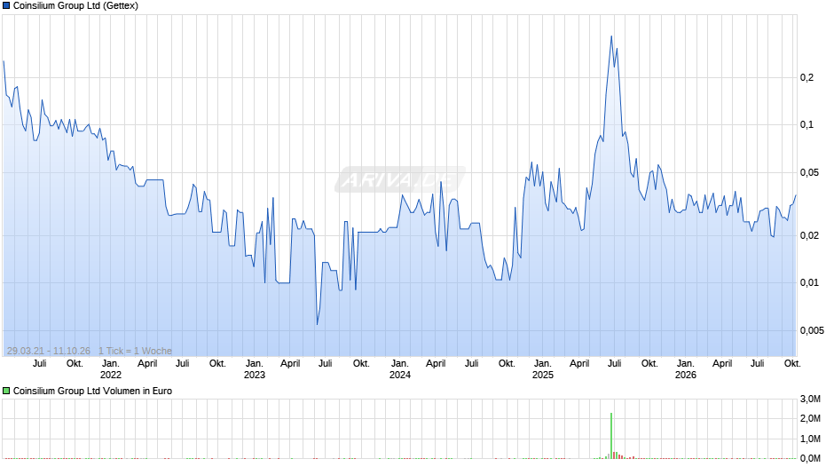Click the '1 Tick = 1 Woche' text
834x467 pixels.
click(135, 351)
